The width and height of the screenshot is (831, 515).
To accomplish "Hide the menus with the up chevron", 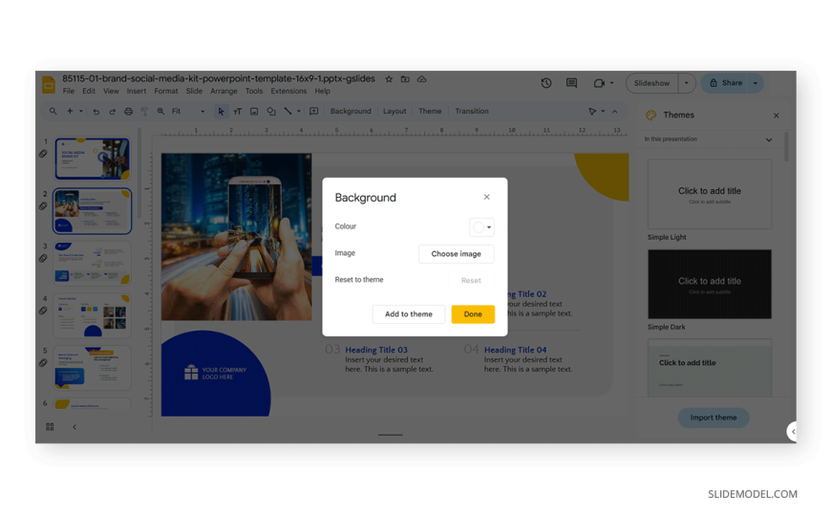I will click(x=615, y=112).
